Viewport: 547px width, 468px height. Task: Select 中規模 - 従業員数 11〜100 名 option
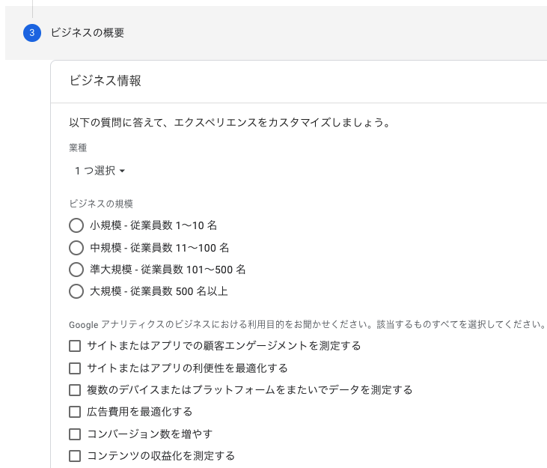pyautogui.click(x=76, y=248)
